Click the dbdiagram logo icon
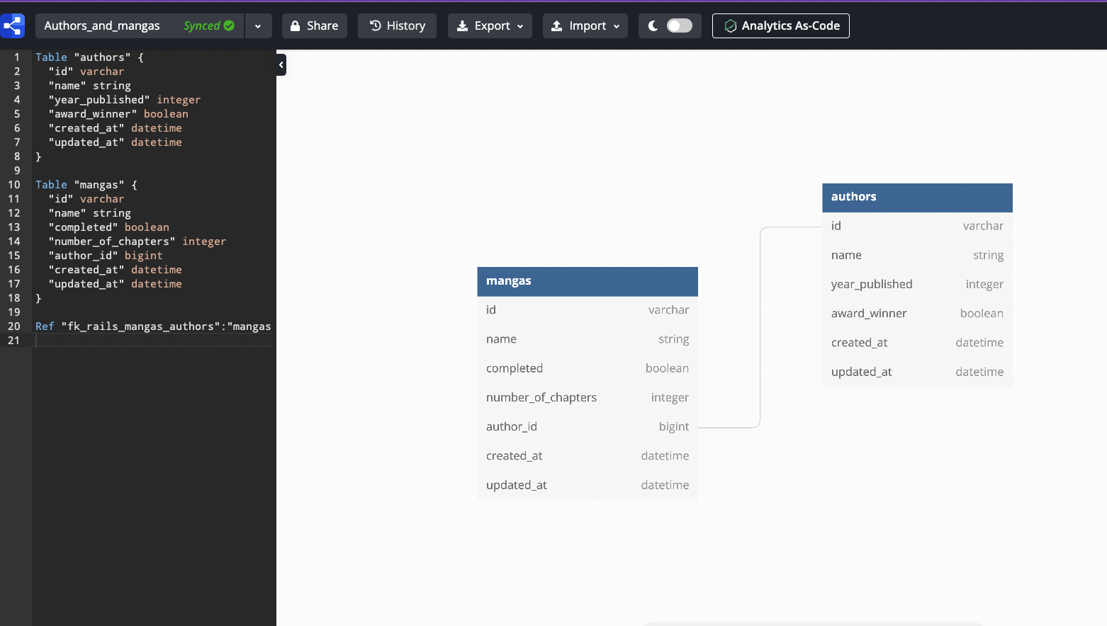Viewport: 1107px width, 626px height. pyautogui.click(x=13, y=25)
